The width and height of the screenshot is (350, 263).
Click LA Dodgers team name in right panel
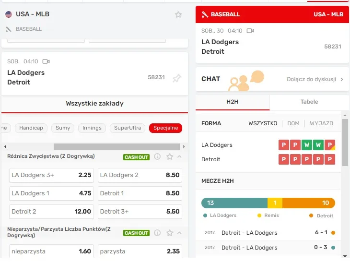[x=220, y=42]
